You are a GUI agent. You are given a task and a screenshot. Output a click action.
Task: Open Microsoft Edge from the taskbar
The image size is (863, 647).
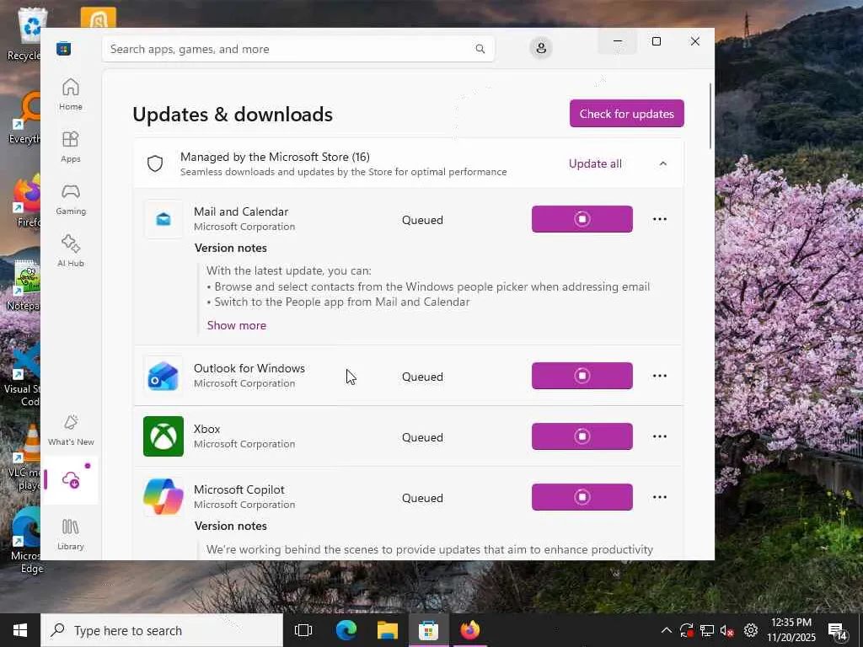(x=346, y=630)
